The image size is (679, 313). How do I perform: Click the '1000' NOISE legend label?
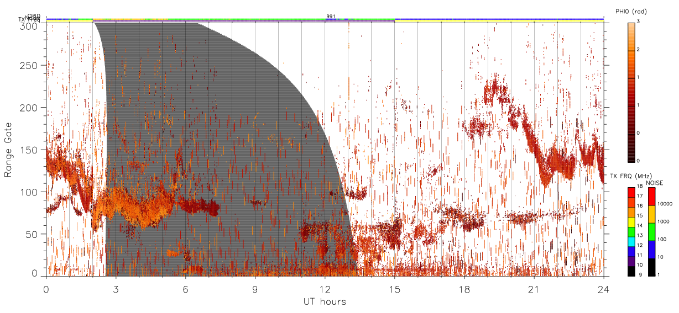tap(664, 221)
